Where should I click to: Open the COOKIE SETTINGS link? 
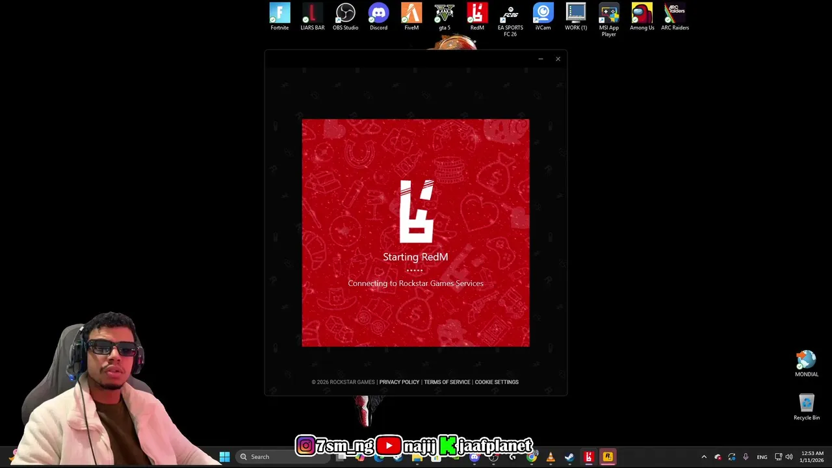tap(497, 382)
